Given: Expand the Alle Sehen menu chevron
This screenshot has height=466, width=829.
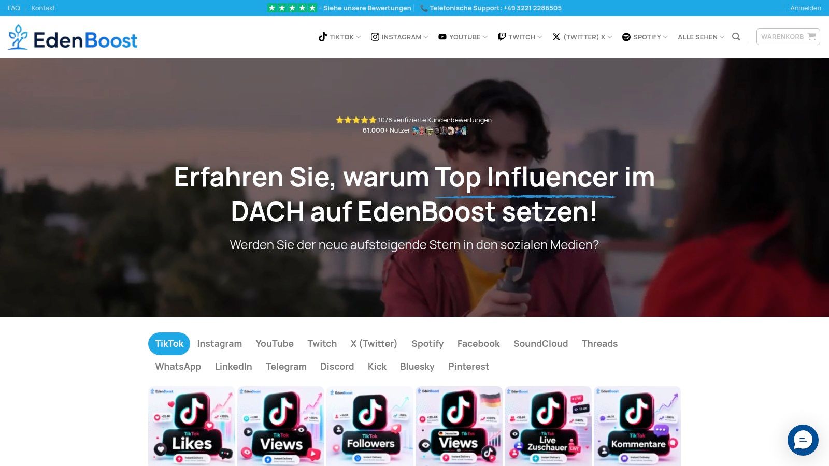Looking at the screenshot, I should pyautogui.click(x=722, y=37).
